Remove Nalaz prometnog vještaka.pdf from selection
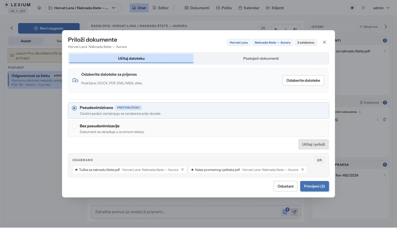397x236 pixels. pyautogui.click(x=302, y=169)
